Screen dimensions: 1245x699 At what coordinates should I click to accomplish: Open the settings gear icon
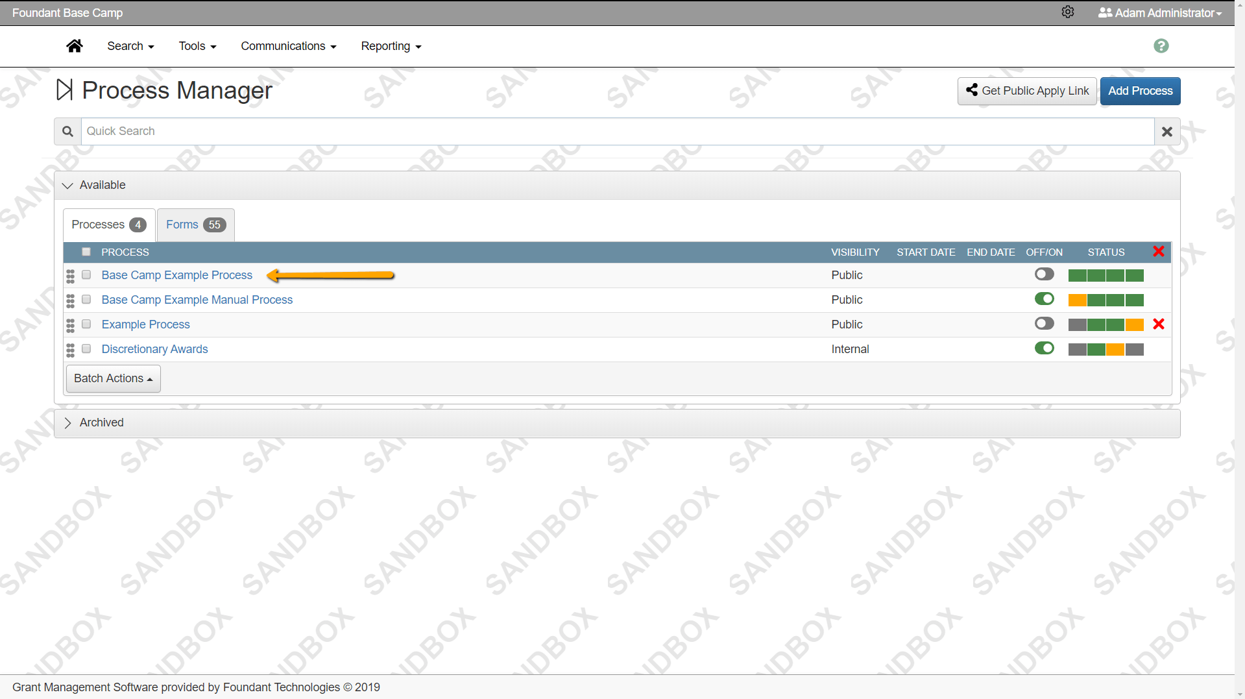click(x=1068, y=12)
